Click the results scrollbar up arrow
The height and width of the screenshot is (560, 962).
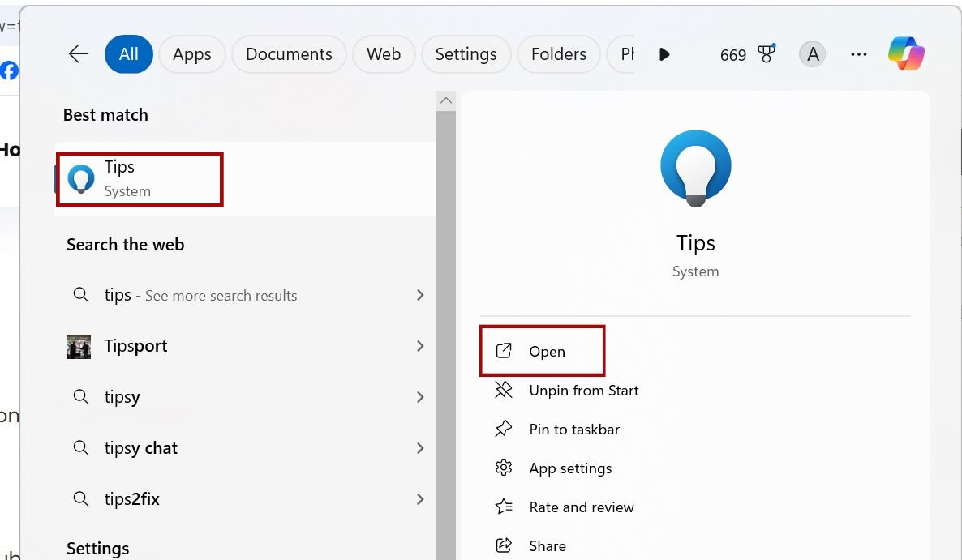click(445, 101)
